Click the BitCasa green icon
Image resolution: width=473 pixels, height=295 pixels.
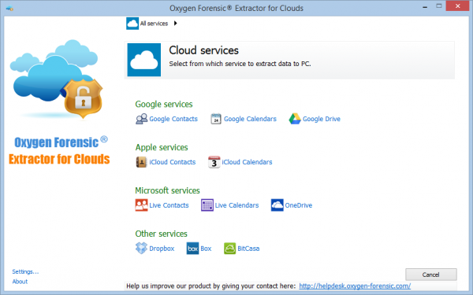point(229,249)
